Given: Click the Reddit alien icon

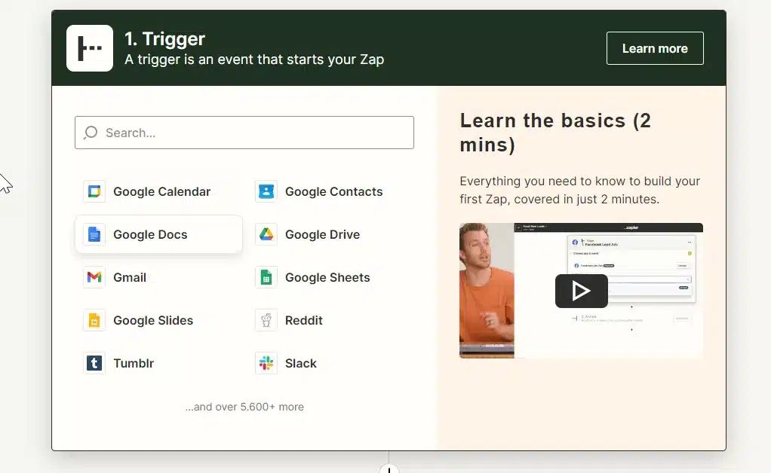Looking at the screenshot, I should (x=266, y=320).
